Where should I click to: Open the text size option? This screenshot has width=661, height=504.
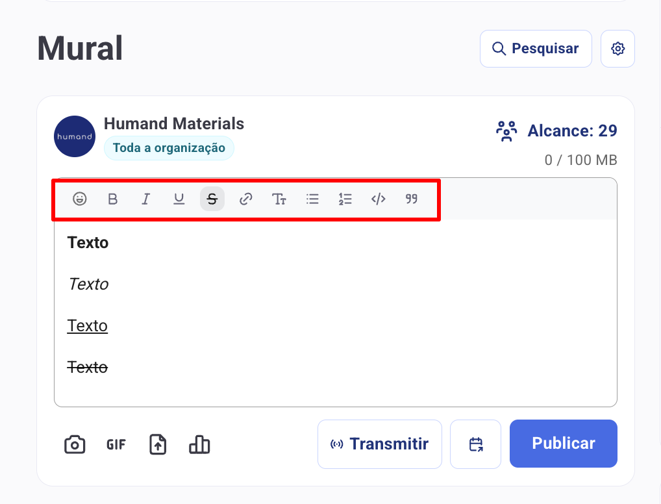click(279, 199)
